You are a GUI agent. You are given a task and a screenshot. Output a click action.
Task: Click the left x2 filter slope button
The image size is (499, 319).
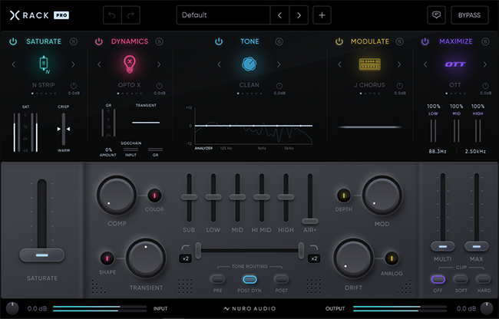186,258
